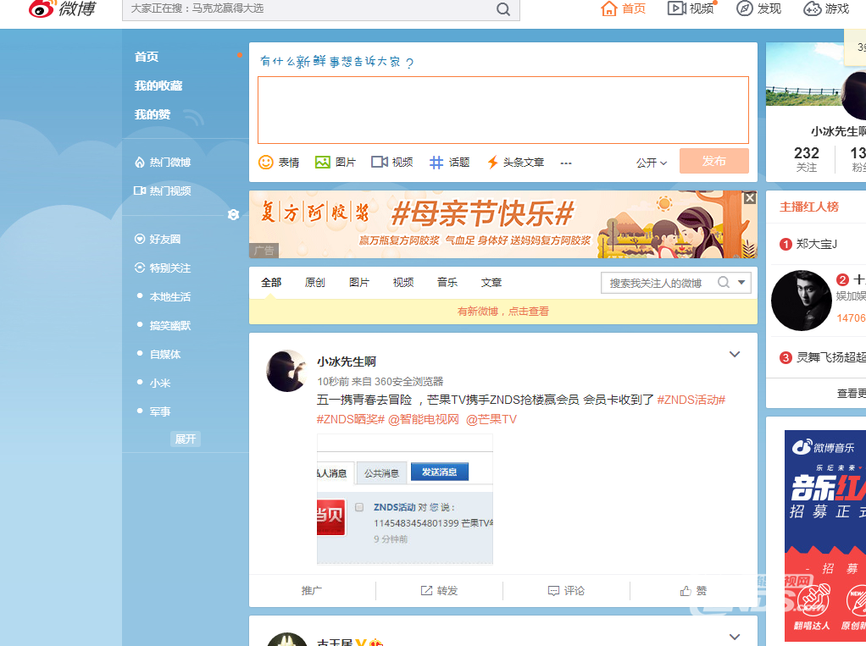The height and width of the screenshot is (646, 866).
Task: Select the 全部 feed tab
Action: (x=271, y=283)
